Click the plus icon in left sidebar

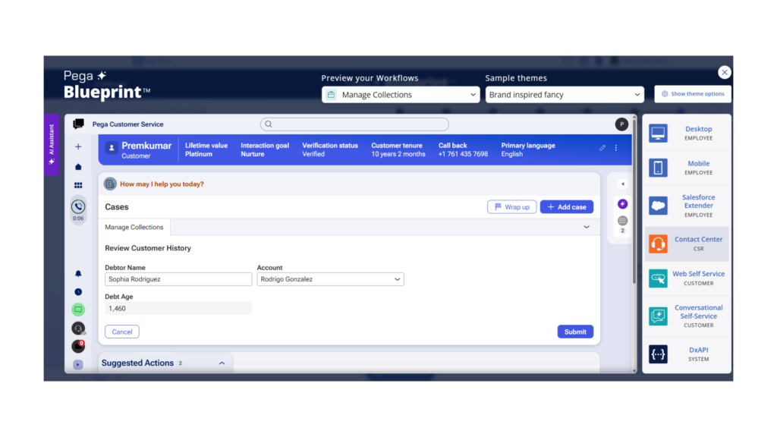point(78,147)
